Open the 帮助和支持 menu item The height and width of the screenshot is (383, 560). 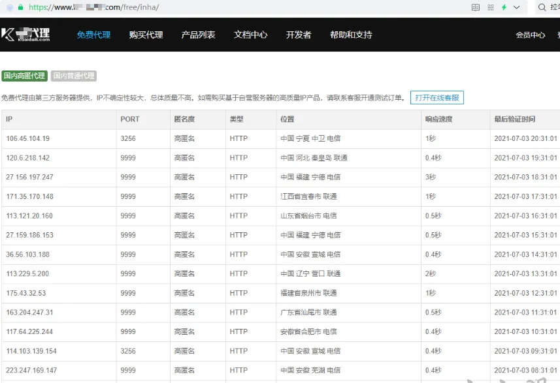pyautogui.click(x=351, y=35)
